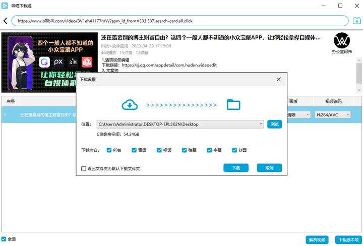Screen dimensions: 363x246
Task: Click the 浏览 browse button
Action: 274,124
